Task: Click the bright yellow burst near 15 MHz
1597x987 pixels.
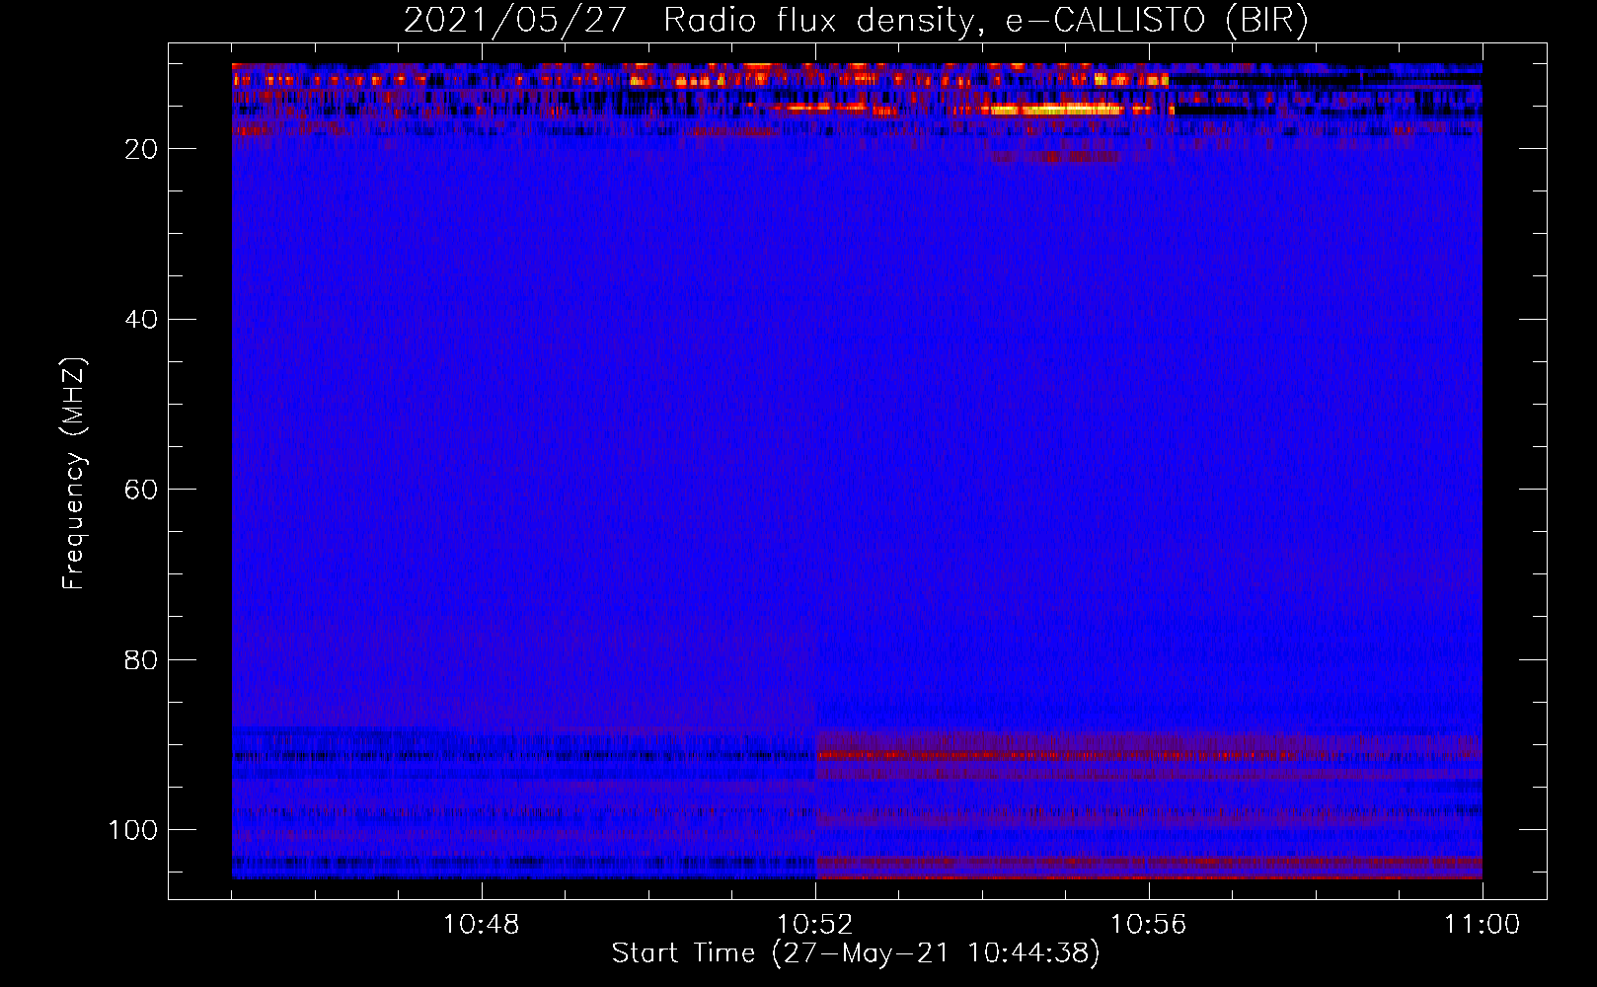Action: coord(1056,110)
